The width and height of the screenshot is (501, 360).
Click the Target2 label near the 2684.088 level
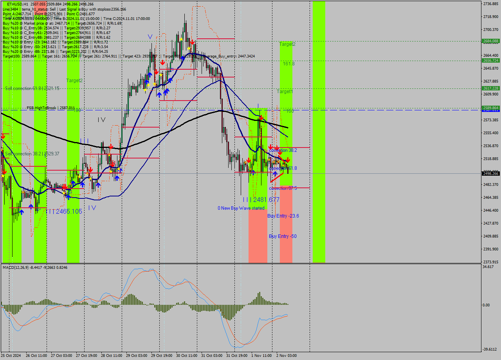(x=287, y=44)
